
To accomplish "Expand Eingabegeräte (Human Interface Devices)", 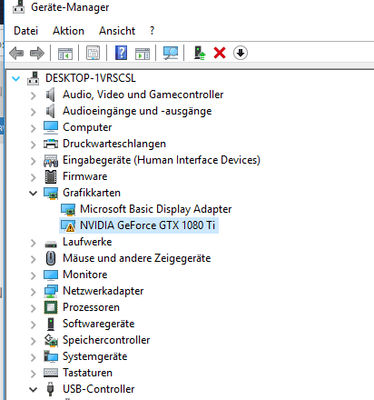I will click(x=33, y=161).
